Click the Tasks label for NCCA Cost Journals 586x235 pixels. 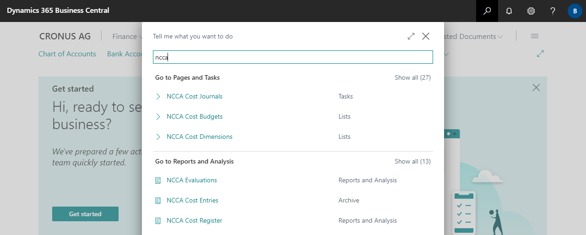pyautogui.click(x=346, y=96)
